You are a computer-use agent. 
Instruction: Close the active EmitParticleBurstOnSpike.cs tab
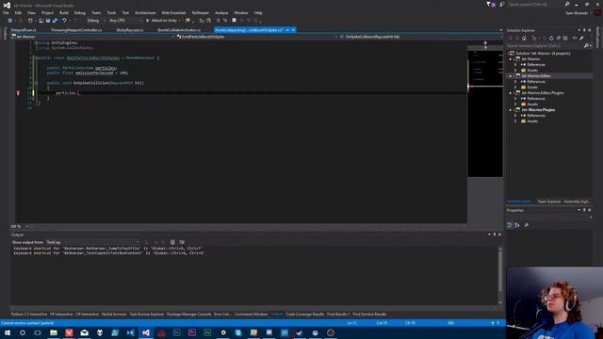[x=293, y=30]
